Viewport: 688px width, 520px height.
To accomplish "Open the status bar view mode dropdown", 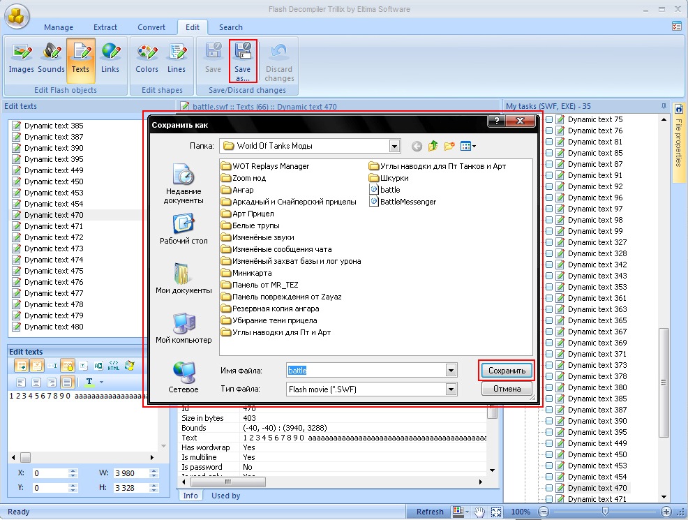I will [467, 512].
